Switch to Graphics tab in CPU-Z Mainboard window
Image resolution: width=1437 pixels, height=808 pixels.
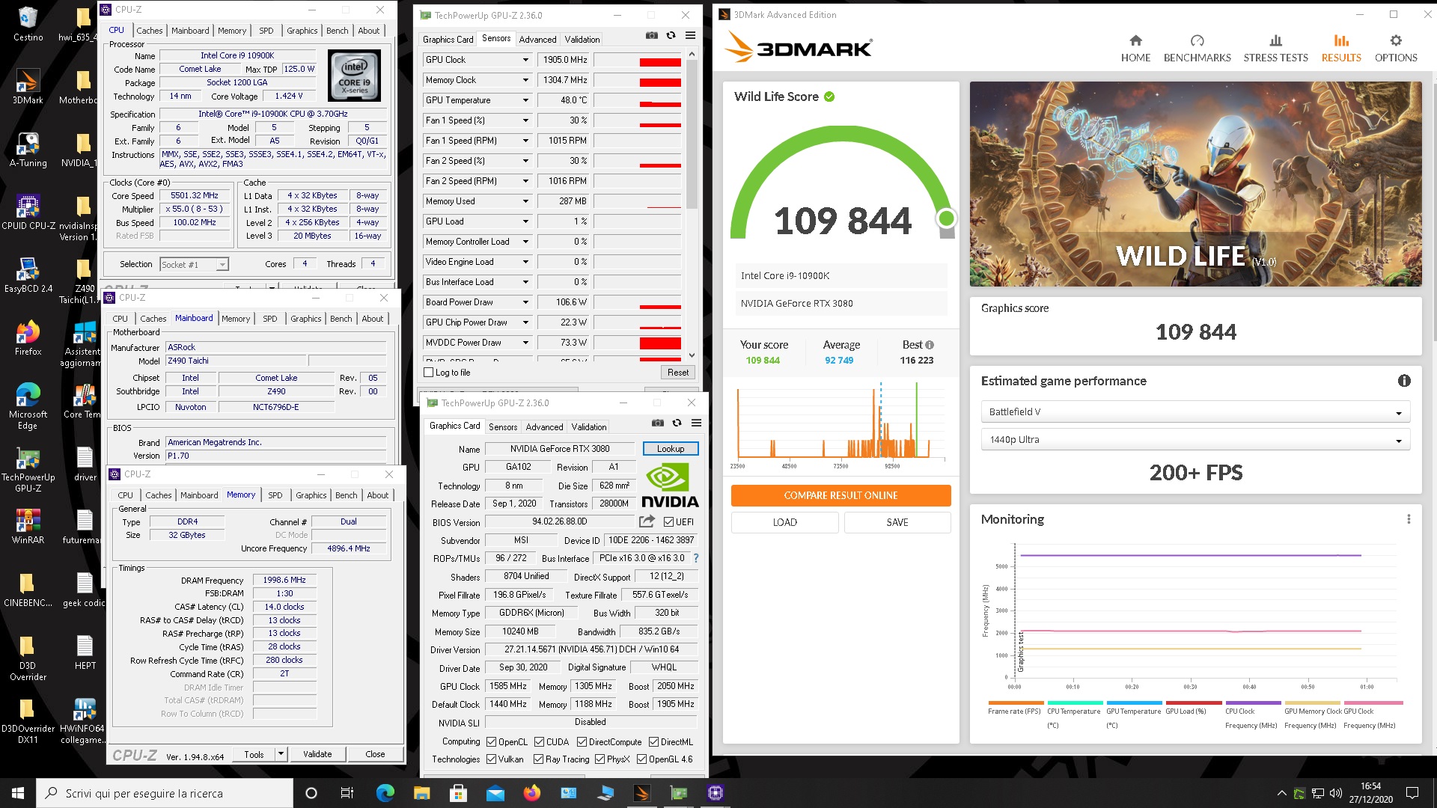coord(305,319)
